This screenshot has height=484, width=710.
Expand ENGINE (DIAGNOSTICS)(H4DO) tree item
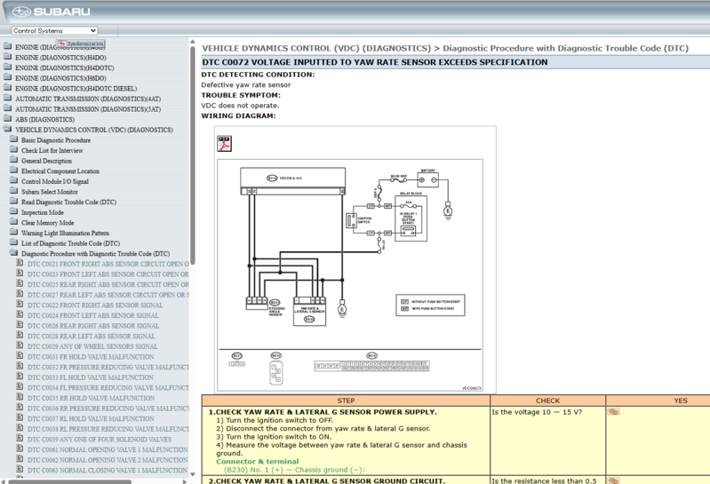pos(60,58)
